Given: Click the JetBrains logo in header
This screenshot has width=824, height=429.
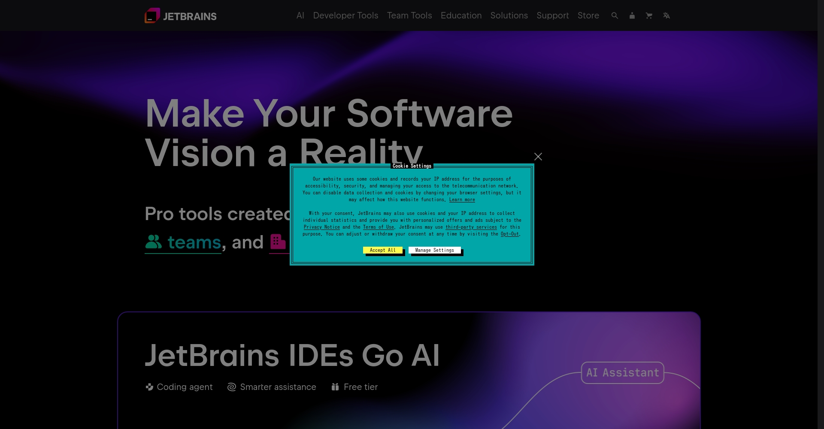Looking at the screenshot, I should point(181,15).
